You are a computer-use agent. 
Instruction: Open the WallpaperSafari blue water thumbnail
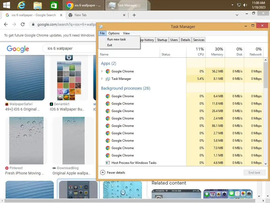25,77
